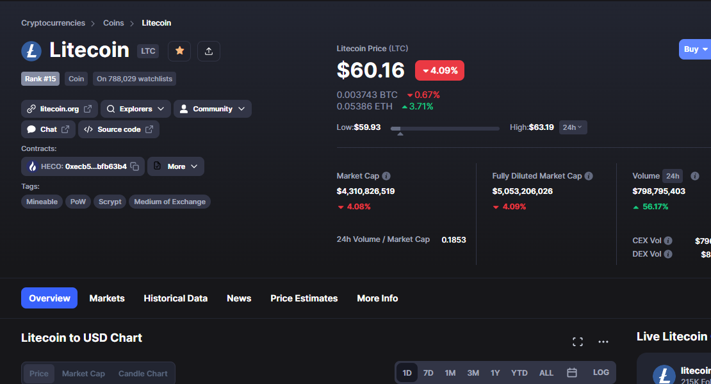Select the PoW tag
Screen dimensions: 711x384
(x=78, y=202)
